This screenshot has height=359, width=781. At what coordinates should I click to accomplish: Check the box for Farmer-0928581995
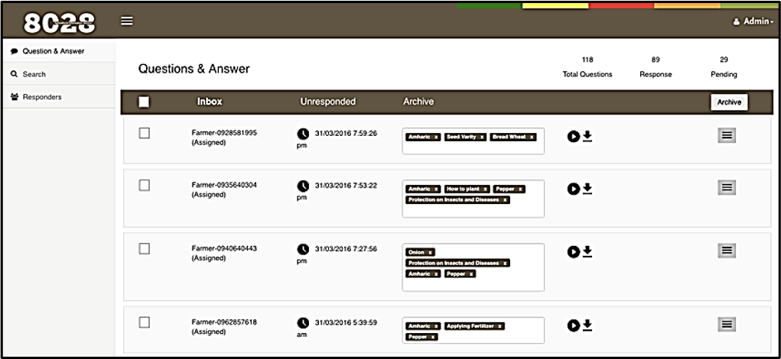(x=144, y=133)
